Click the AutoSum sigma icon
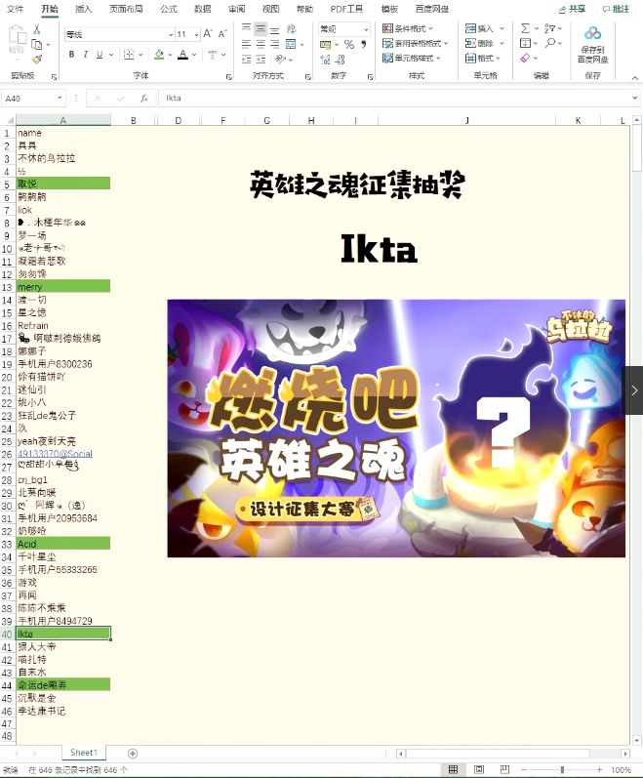 coord(526,28)
